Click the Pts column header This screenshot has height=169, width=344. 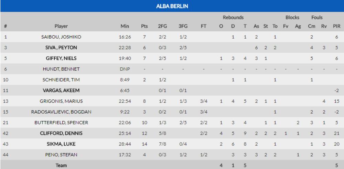tap(144, 26)
